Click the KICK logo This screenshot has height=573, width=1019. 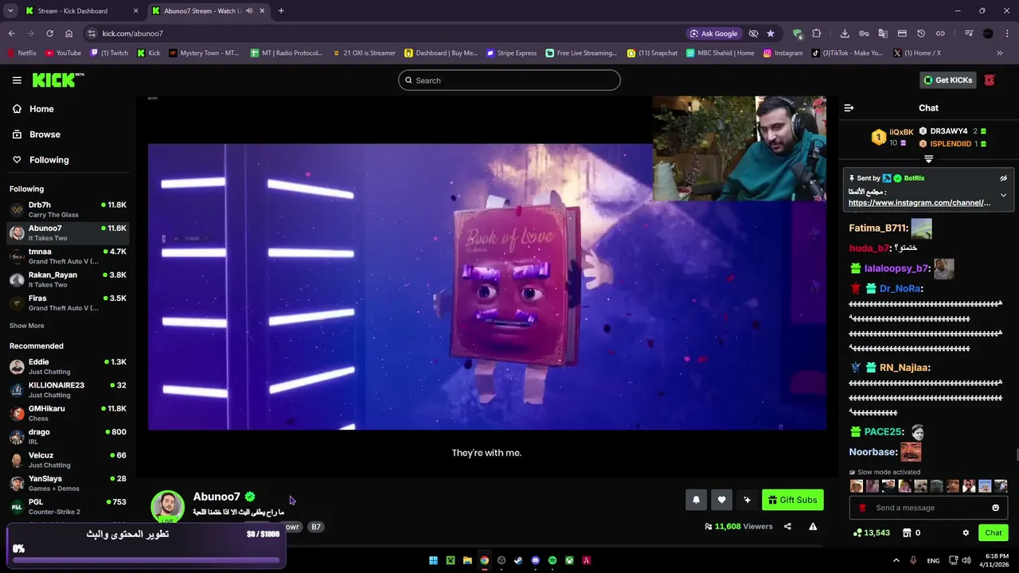tap(57, 80)
